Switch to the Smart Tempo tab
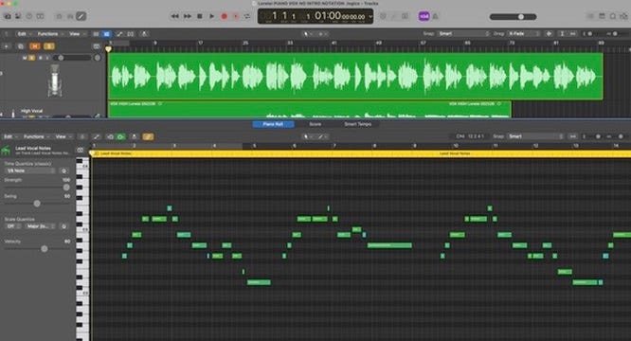This screenshot has width=631, height=341. (x=358, y=124)
